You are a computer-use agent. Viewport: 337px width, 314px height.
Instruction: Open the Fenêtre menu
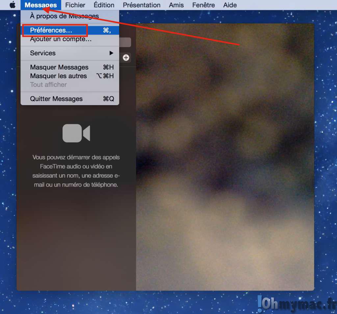click(203, 5)
